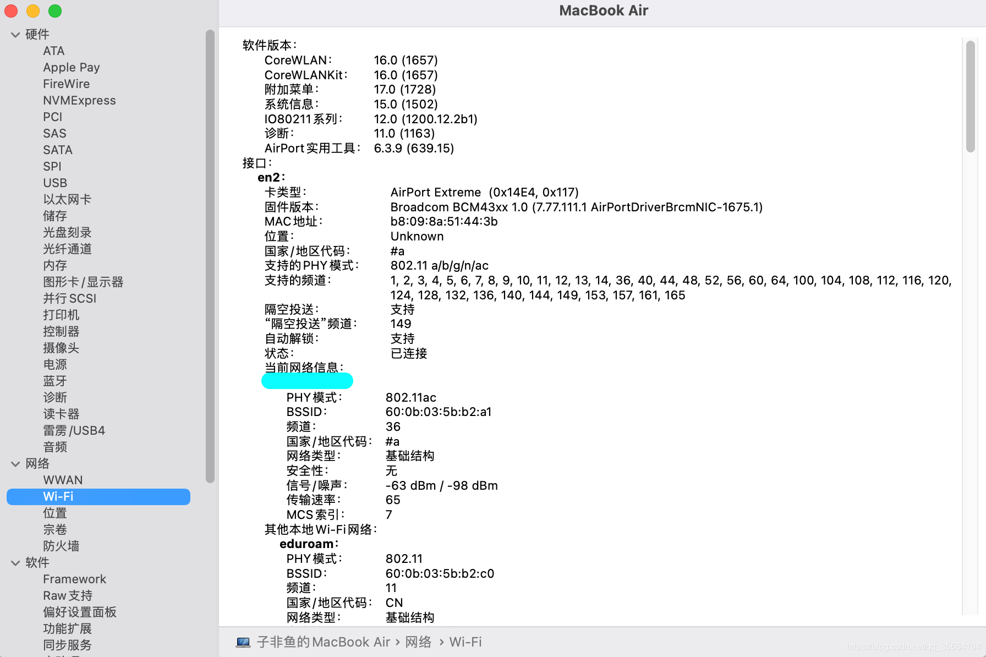Select Apple Pay in the sidebar

72,68
